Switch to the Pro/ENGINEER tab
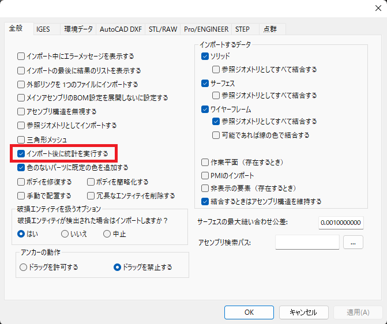This screenshot has width=387, height=324. click(206, 28)
